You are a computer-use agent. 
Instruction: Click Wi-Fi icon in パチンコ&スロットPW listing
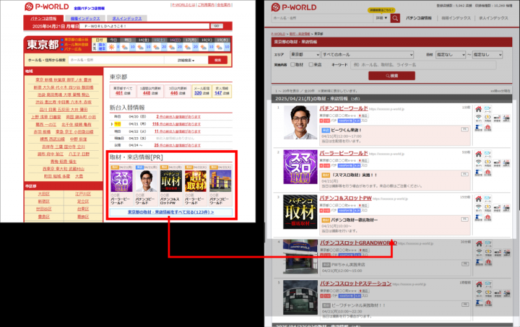pyautogui.click(x=478, y=208)
